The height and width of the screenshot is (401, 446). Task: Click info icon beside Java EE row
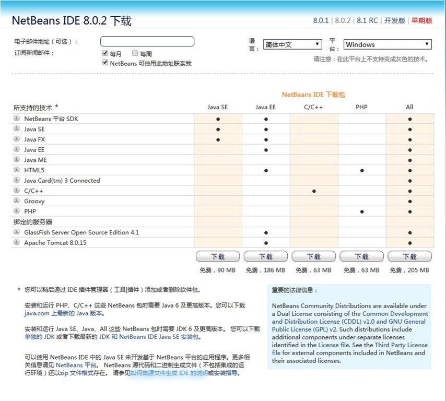click(x=17, y=149)
